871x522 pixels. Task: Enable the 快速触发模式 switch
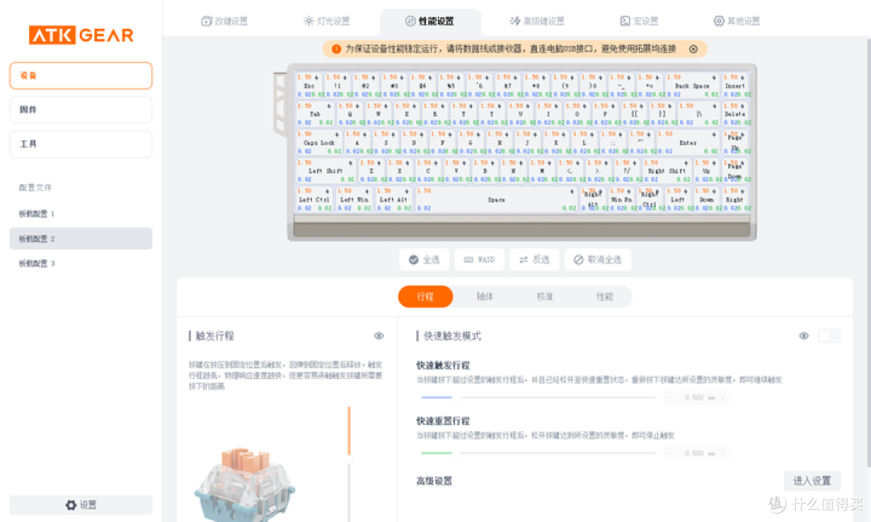(829, 336)
